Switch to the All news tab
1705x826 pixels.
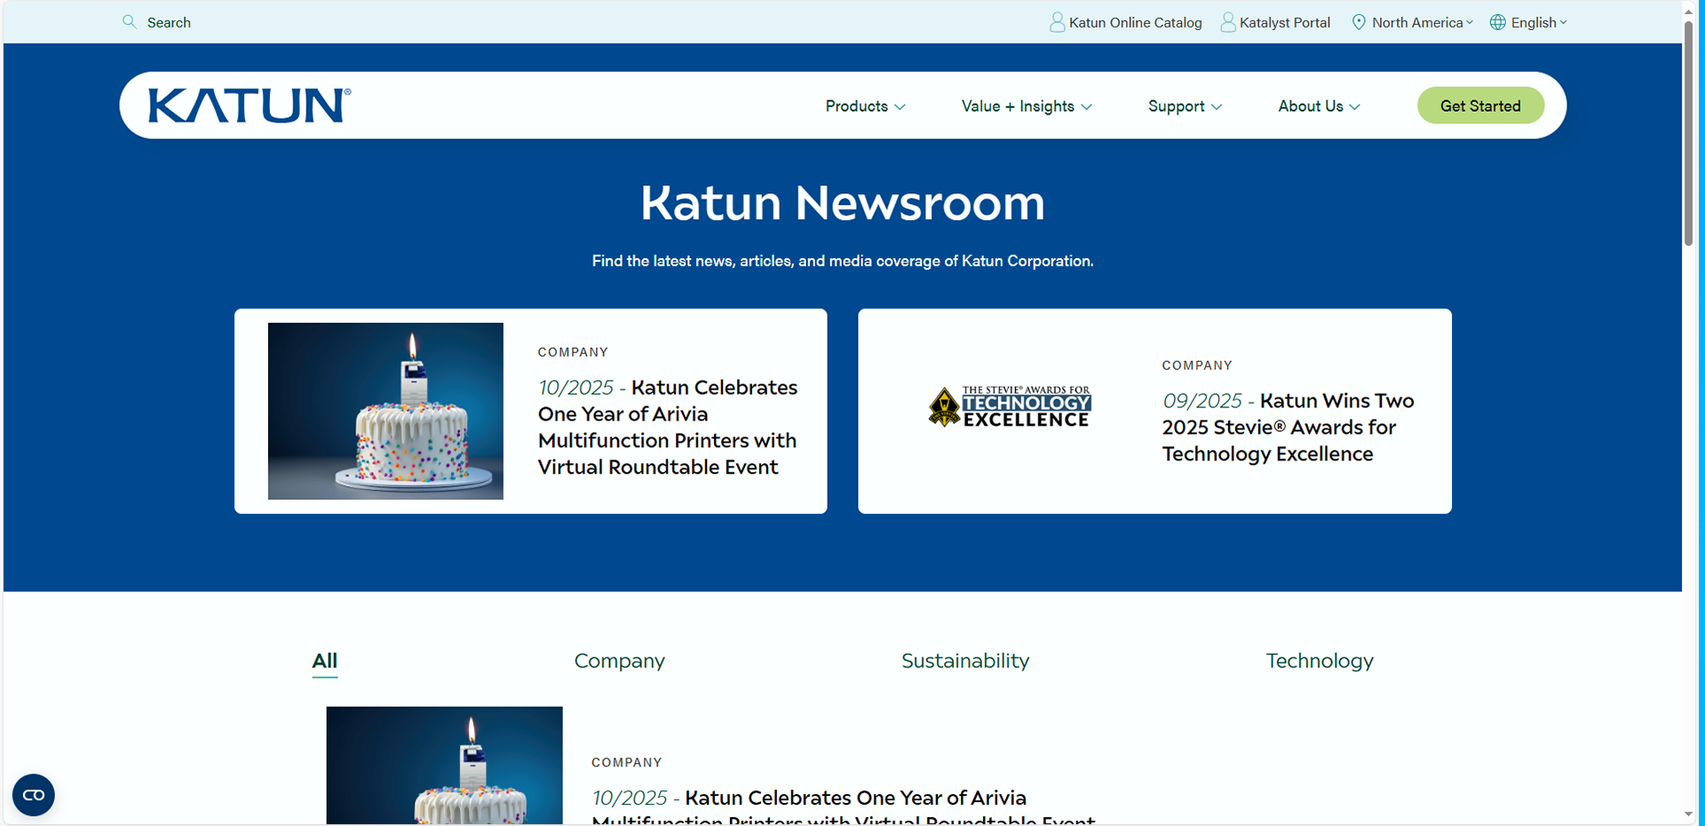[x=324, y=660]
